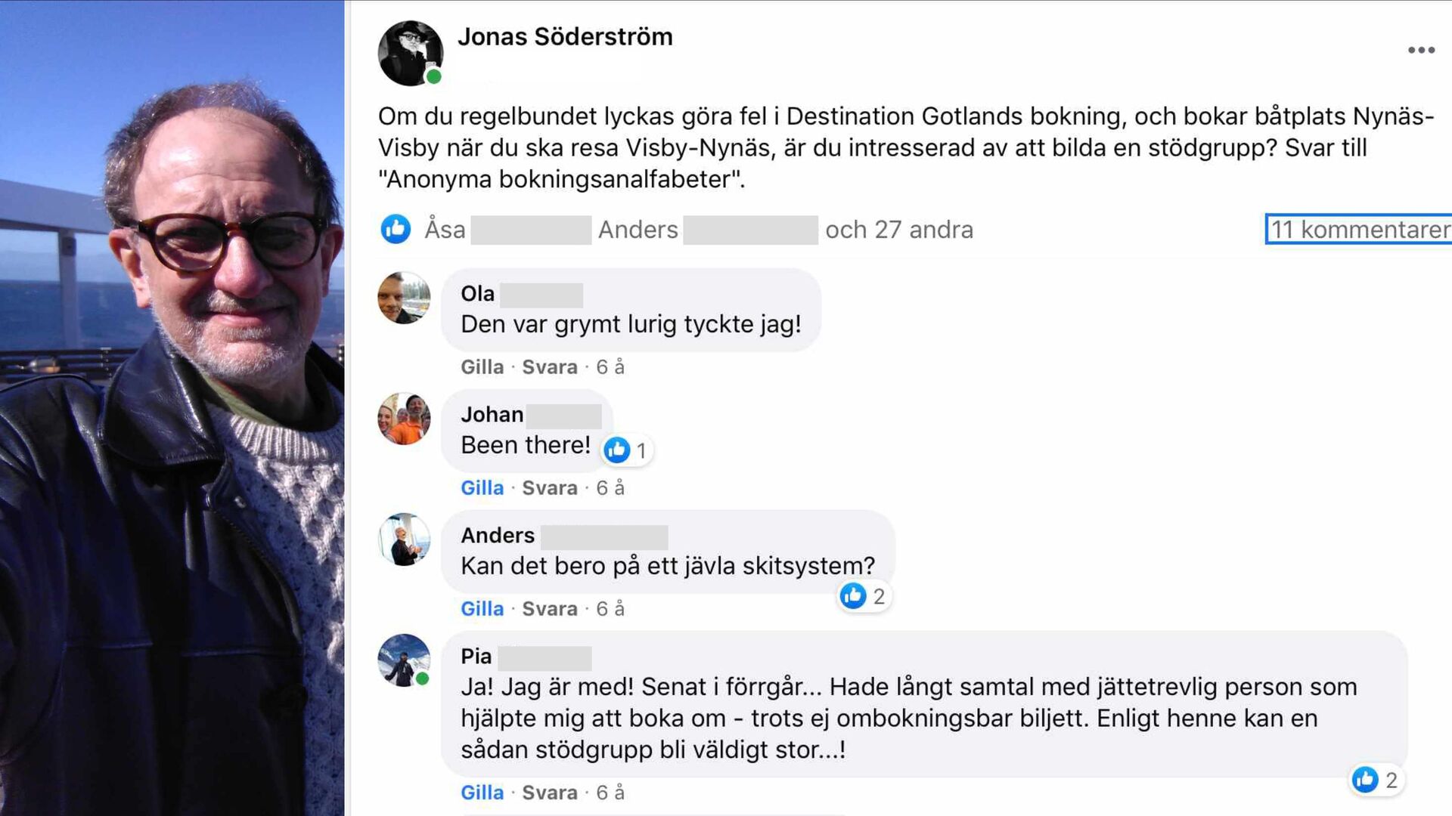This screenshot has height=816, width=1452.
Task: Reply to Pia's comment with Svara
Action: [550, 793]
